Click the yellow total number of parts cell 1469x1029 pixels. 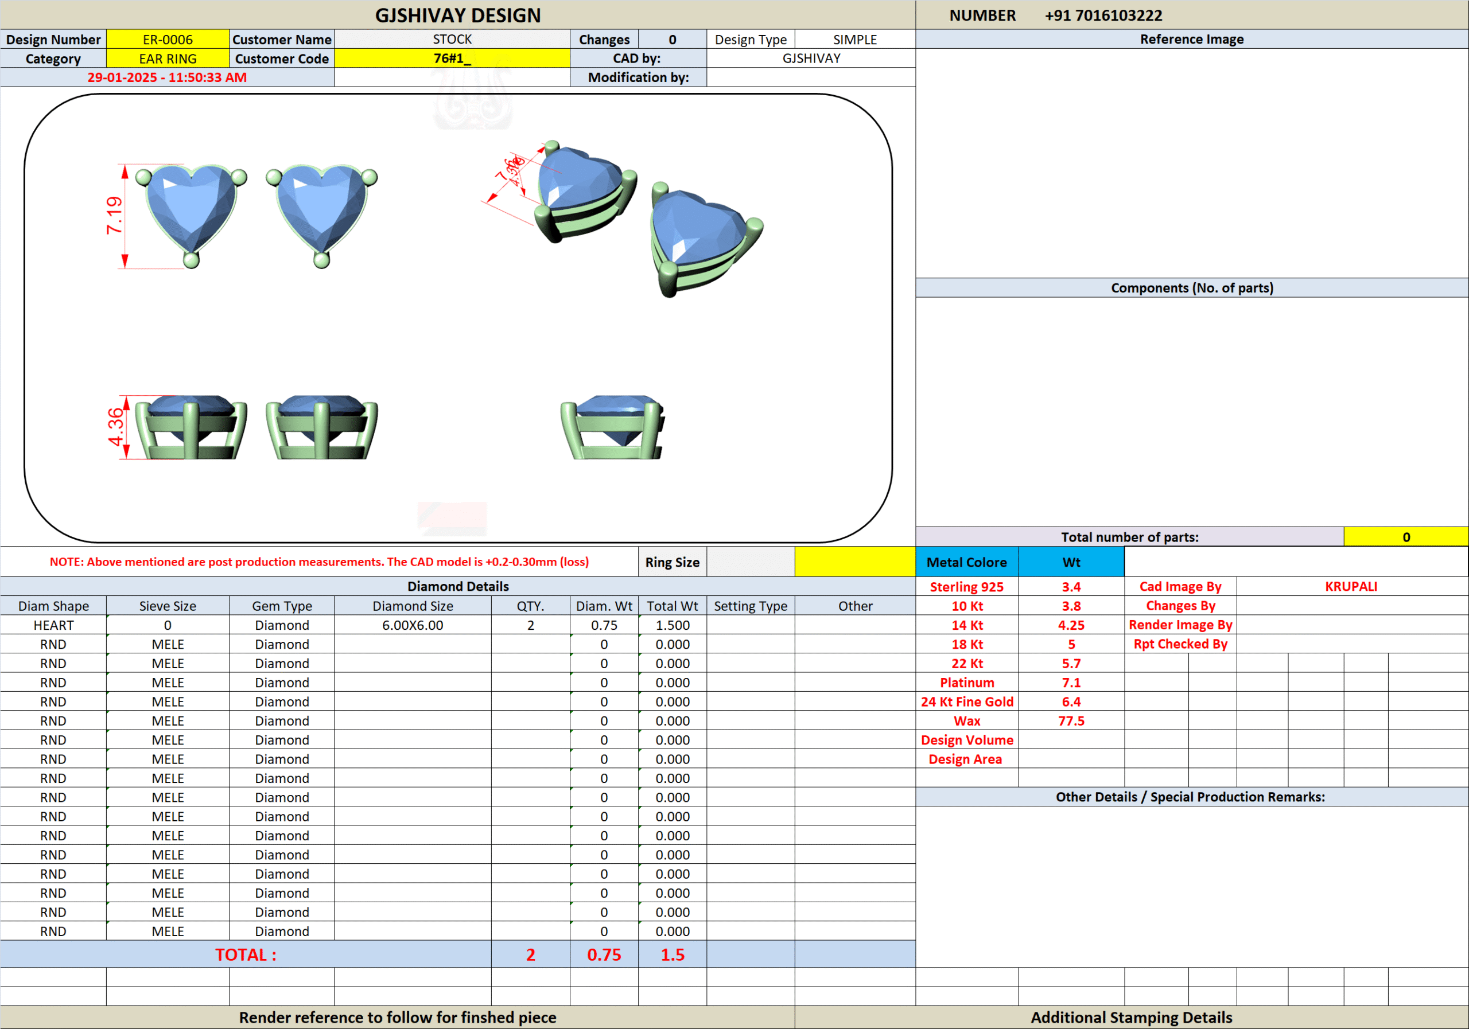(1406, 537)
